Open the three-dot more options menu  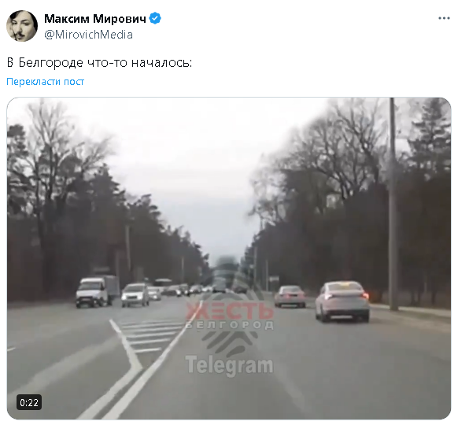click(444, 18)
